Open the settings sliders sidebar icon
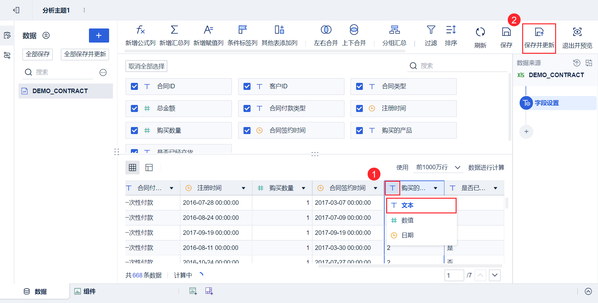The image size is (598, 303). click(x=7, y=55)
